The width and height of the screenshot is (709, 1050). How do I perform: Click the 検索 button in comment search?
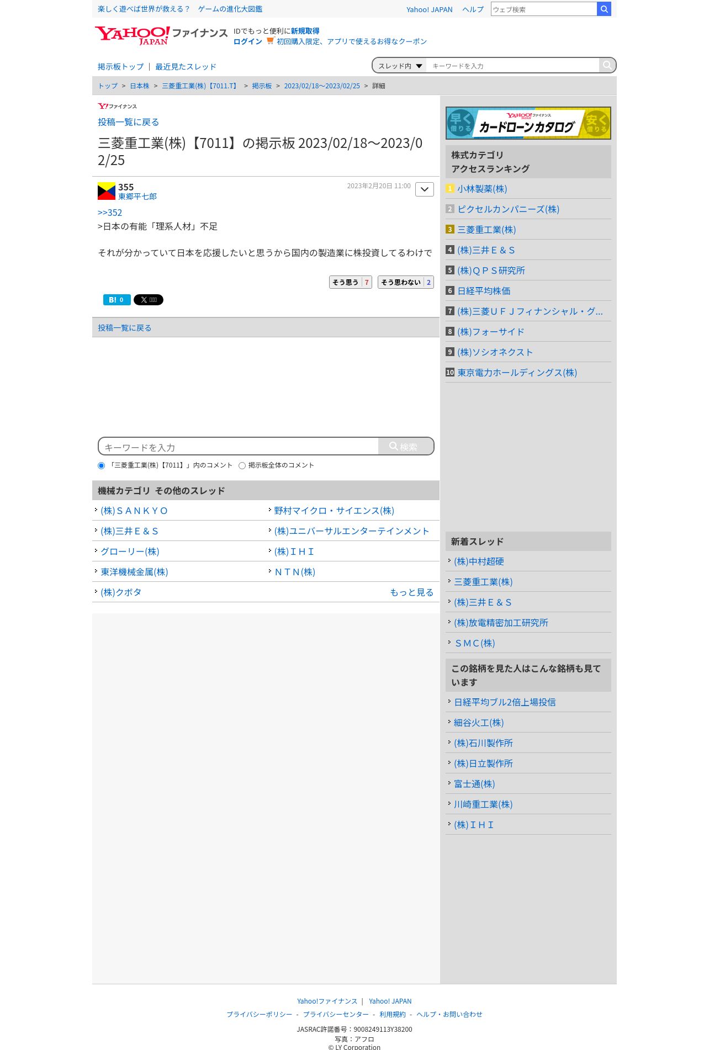point(406,446)
